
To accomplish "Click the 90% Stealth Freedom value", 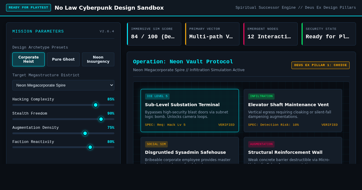I will coord(111,113).
